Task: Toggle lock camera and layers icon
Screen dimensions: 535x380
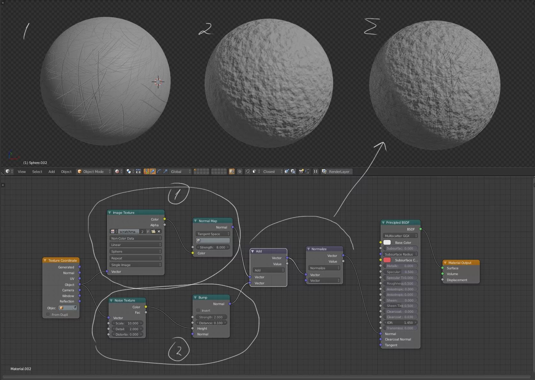Action: pos(232,171)
